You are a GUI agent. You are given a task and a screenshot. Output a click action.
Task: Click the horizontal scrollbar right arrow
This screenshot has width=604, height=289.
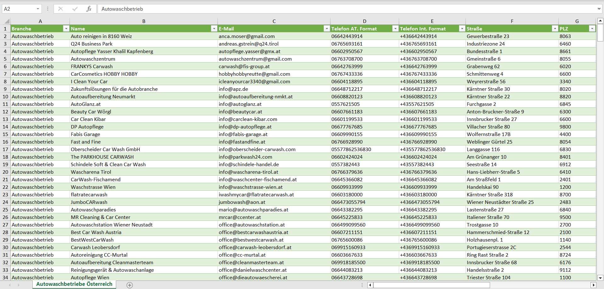point(594,285)
